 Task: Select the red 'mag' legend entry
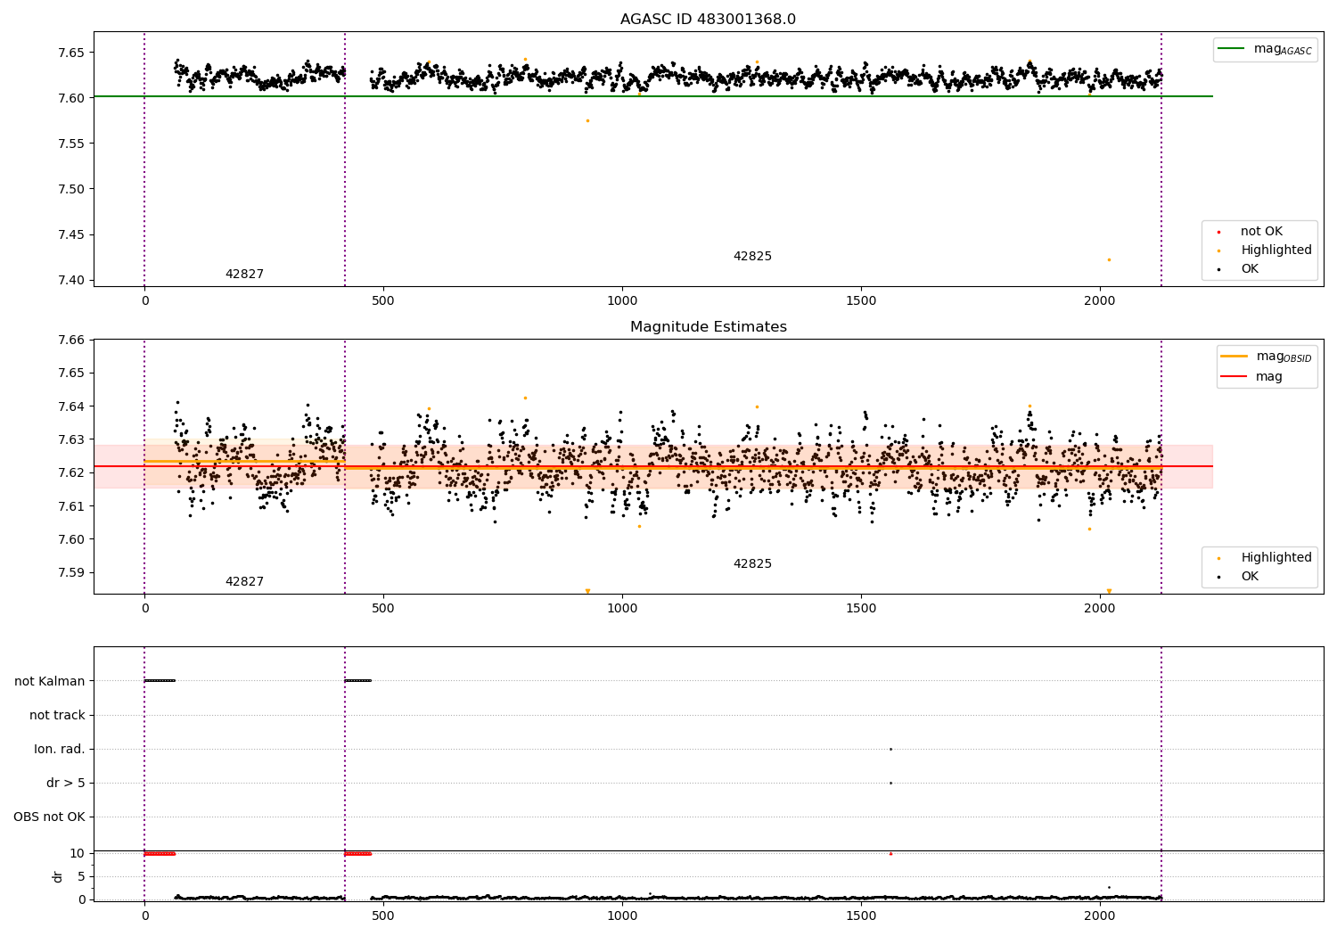point(1252,376)
